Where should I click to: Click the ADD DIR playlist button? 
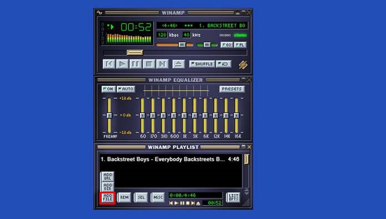click(108, 187)
